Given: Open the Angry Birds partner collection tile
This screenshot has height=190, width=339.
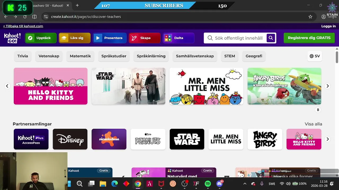Looking at the screenshot, I should tap(265, 139).
